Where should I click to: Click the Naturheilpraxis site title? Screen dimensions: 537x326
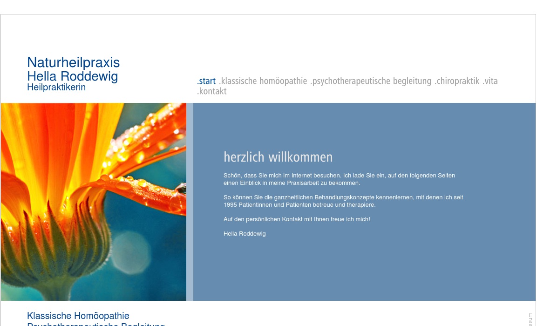(73, 62)
